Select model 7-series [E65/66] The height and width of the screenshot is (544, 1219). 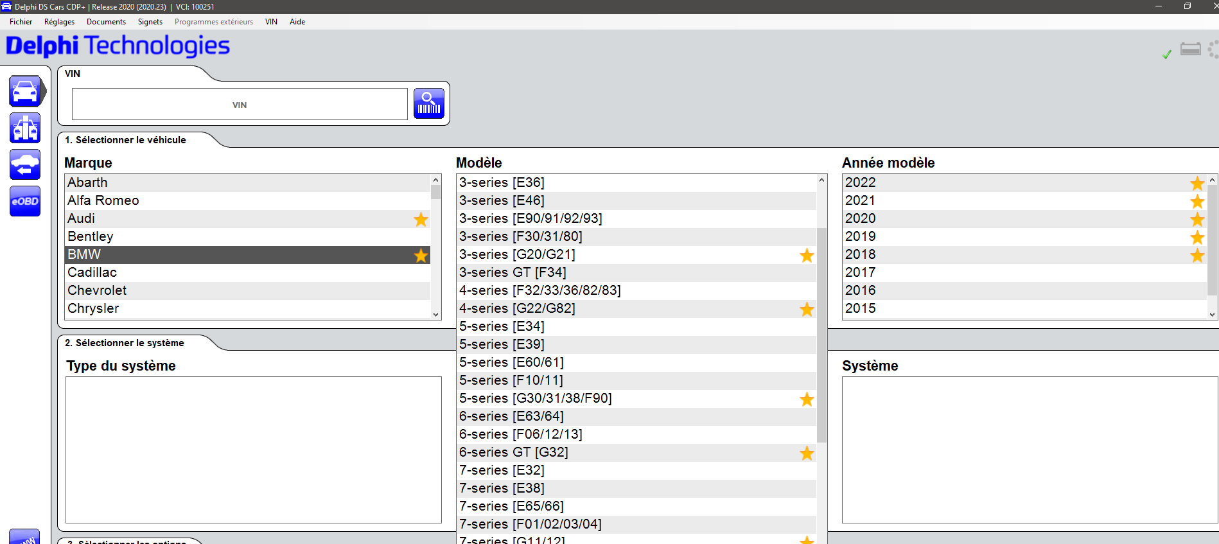[x=636, y=506]
